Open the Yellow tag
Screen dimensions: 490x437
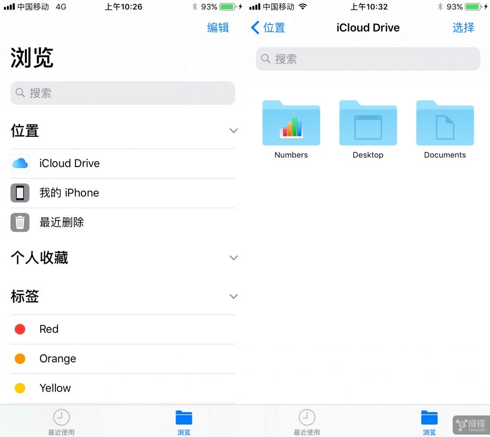[55, 388]
